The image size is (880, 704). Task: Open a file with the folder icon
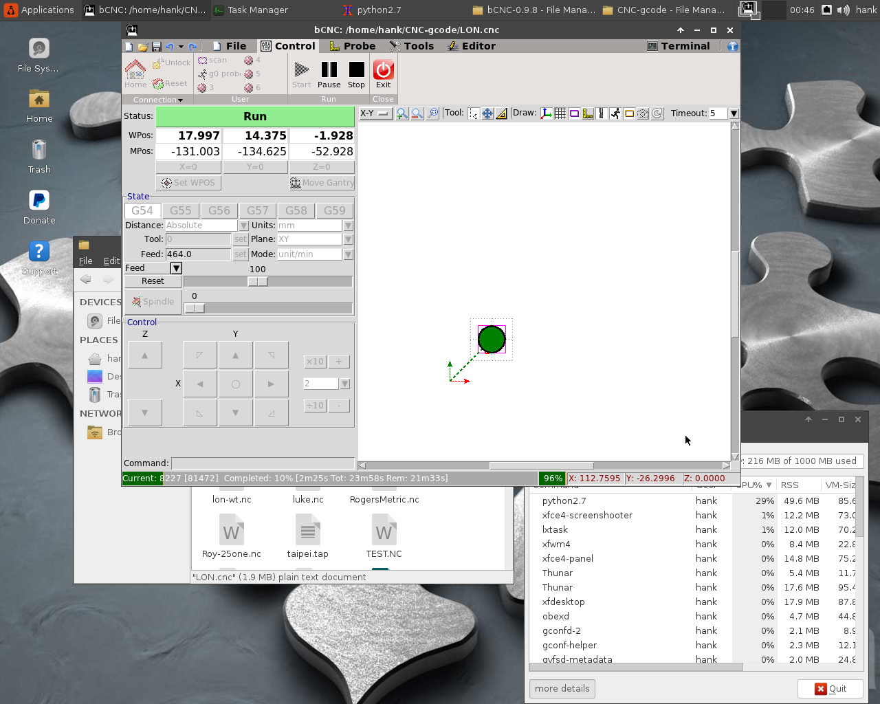coord(143,47)
